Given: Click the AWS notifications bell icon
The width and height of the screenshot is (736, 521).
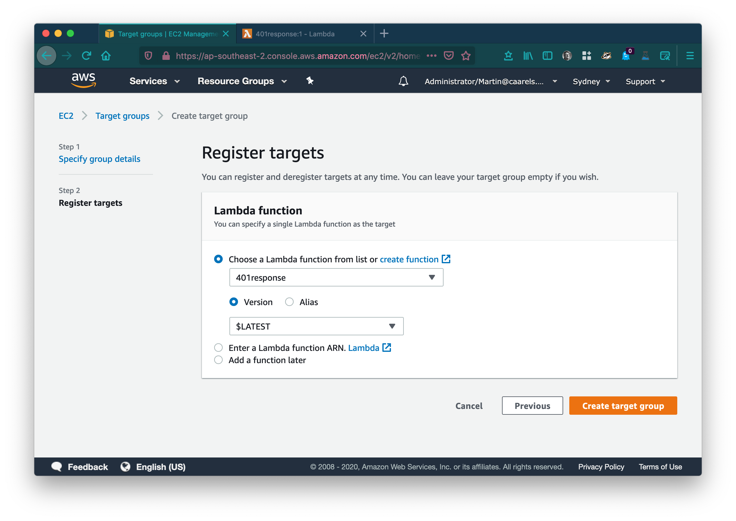Looking at the screenshot, I should (x=403, y=81).
